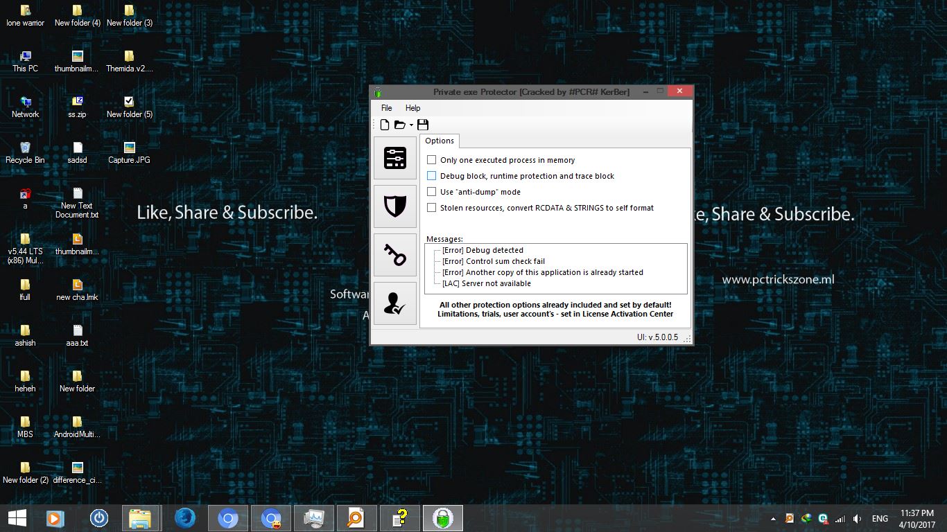The height and width of the screenshot is (532, 947).
Task: Open File Explorer from the taskbar
Action: [x=141, y=518]
